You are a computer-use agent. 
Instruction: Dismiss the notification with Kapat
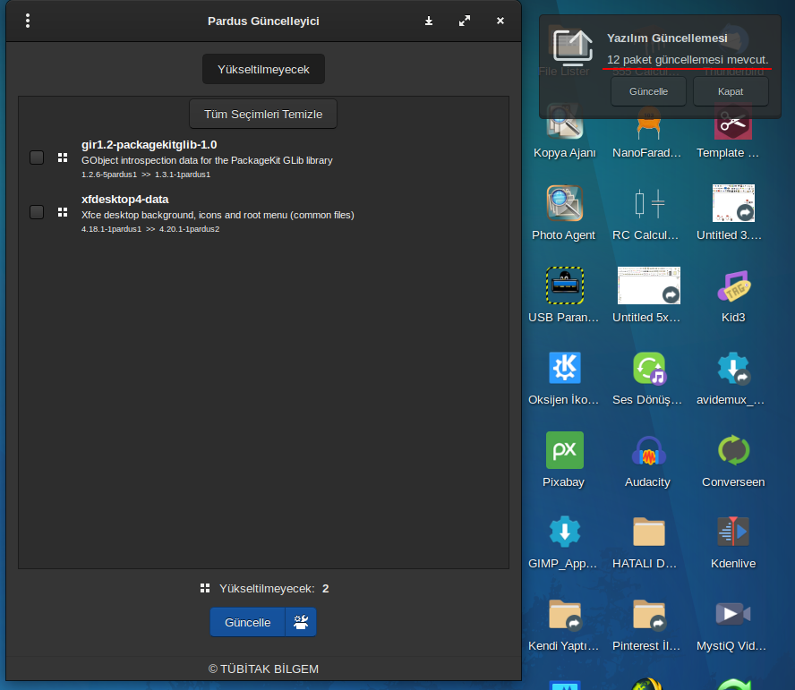731,91
